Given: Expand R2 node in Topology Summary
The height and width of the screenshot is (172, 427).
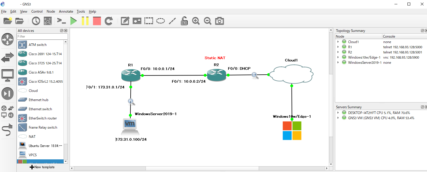Looking at the screenshot, I should coord(338,52).
